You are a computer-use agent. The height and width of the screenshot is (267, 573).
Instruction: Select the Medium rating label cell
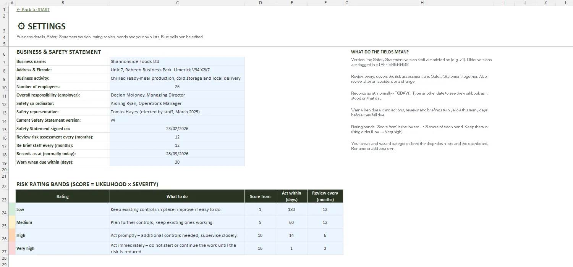coord(63,222)
